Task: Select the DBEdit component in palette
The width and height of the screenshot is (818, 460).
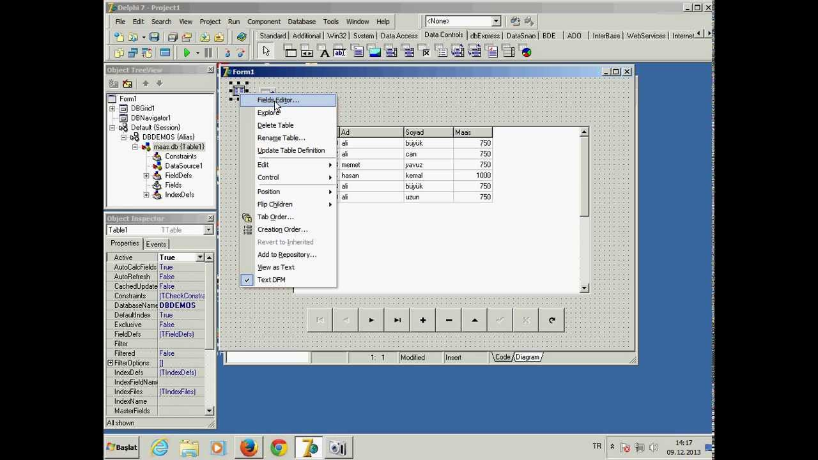Action: coord(340,52)
